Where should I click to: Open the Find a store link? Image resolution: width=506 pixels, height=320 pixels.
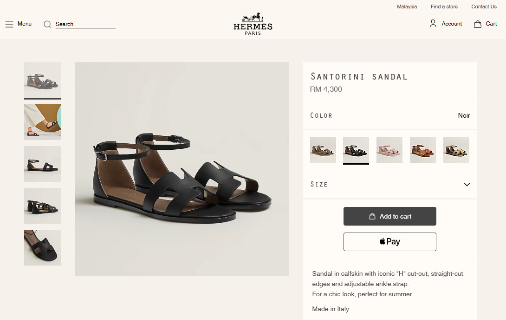(x=444, y=7)
